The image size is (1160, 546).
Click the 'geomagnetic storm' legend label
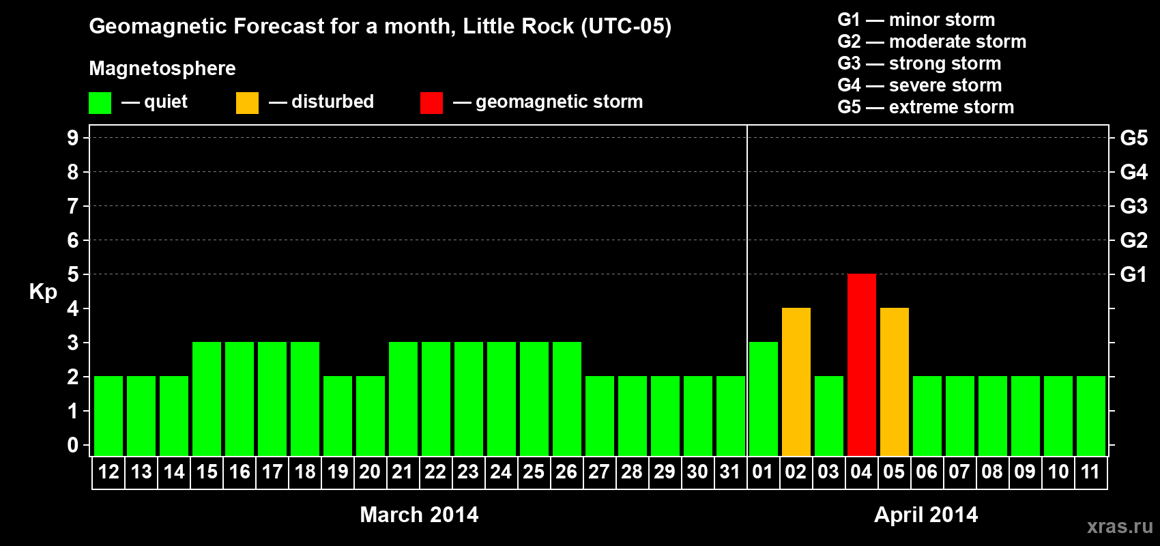pos(560,102)
